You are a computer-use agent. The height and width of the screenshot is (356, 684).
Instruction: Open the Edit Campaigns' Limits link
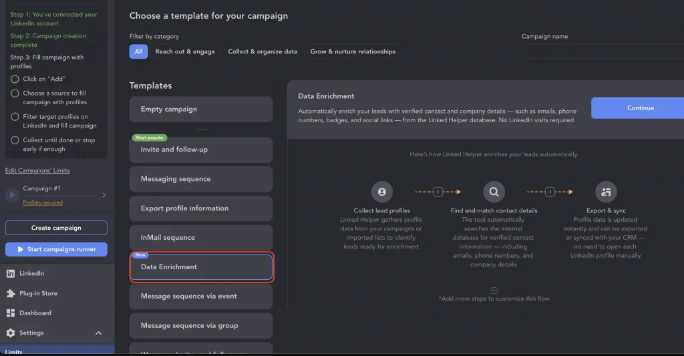click(x=37, y=170)
